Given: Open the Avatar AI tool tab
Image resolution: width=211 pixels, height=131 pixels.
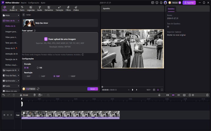Looking at the screenshot, I should click(x=13, y=8).
